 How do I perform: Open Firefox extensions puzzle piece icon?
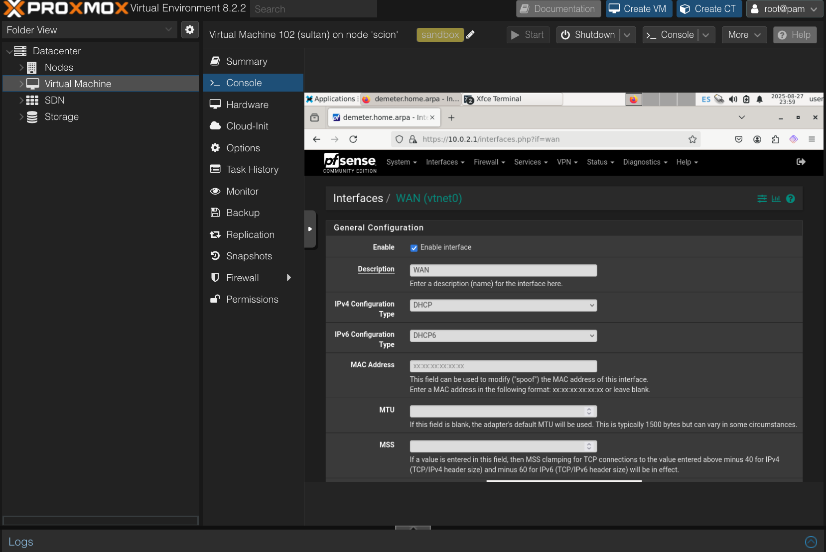tap(776, 139)
